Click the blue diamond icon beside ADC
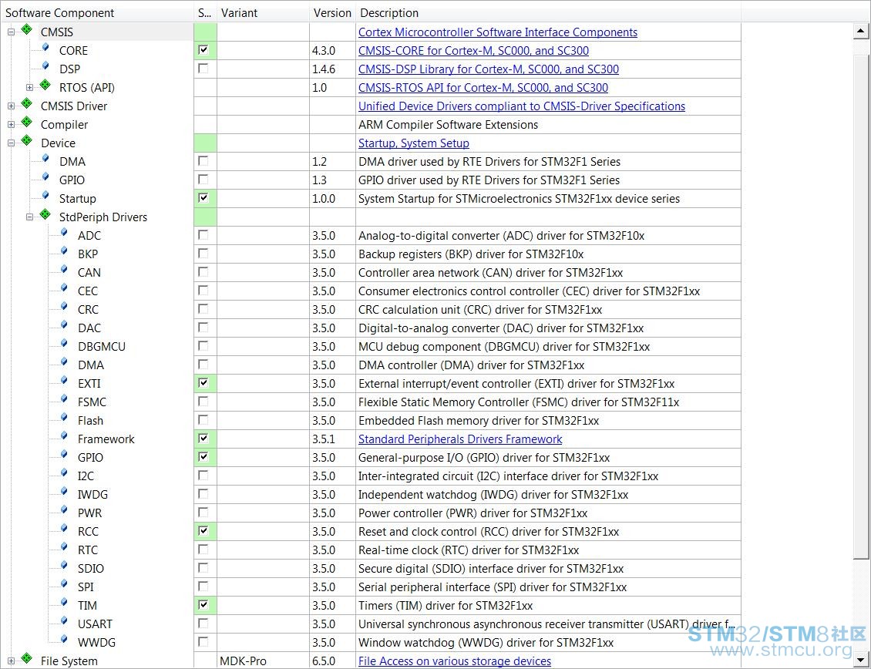This screenshot has height=669, width=871. (65, 232)
